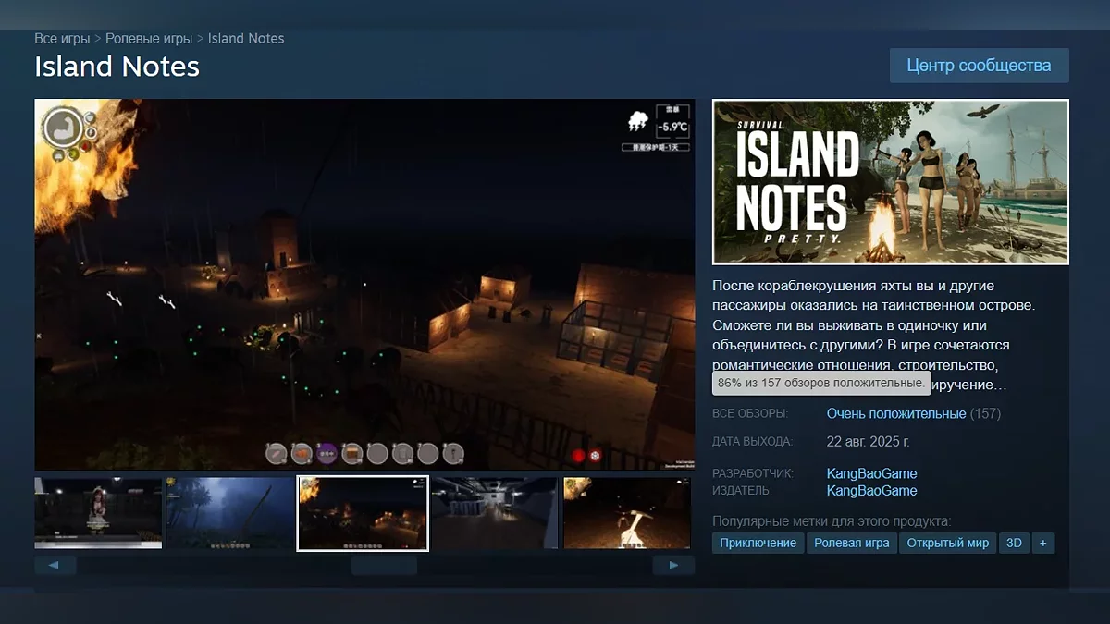Click the snowflake icon near the hotbar
1110x624 pixels.
tap(595, 455)
